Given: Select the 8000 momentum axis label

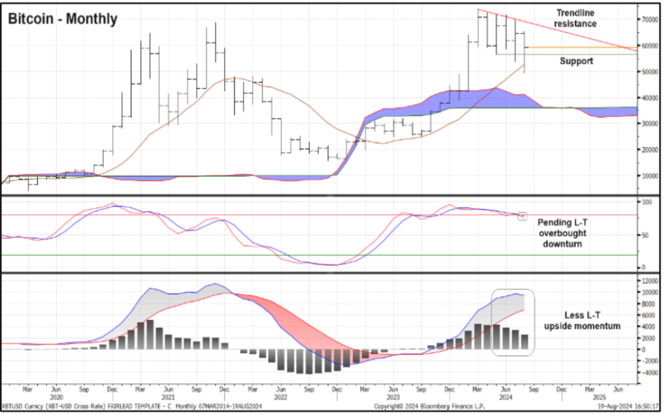Looking at the screenshot, I should 649,304.
